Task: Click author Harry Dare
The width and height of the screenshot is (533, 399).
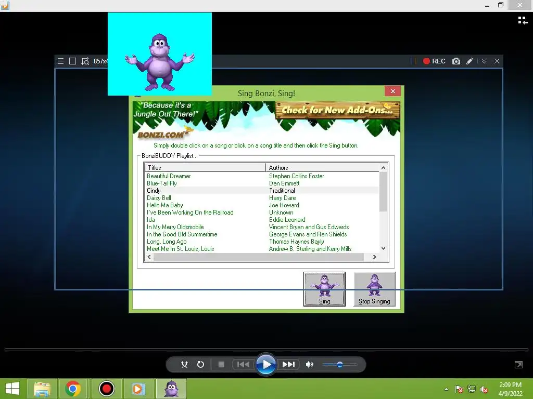Action: 282,198
